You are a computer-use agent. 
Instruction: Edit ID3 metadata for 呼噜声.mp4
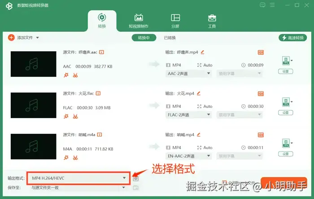[x=261, y=53]
